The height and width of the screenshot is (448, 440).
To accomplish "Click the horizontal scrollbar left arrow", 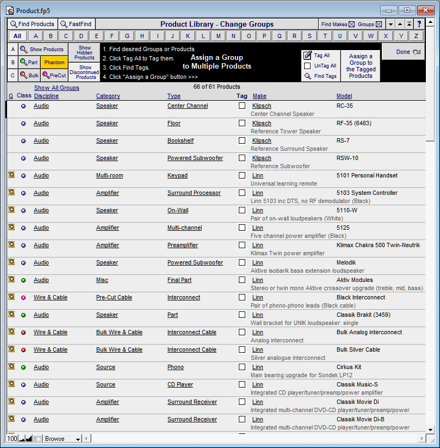I will [x=86, y=438].
